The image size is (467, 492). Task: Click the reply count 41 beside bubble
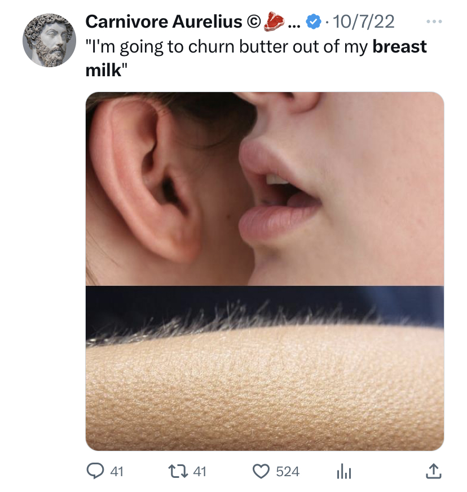click(x=117, y=472)
